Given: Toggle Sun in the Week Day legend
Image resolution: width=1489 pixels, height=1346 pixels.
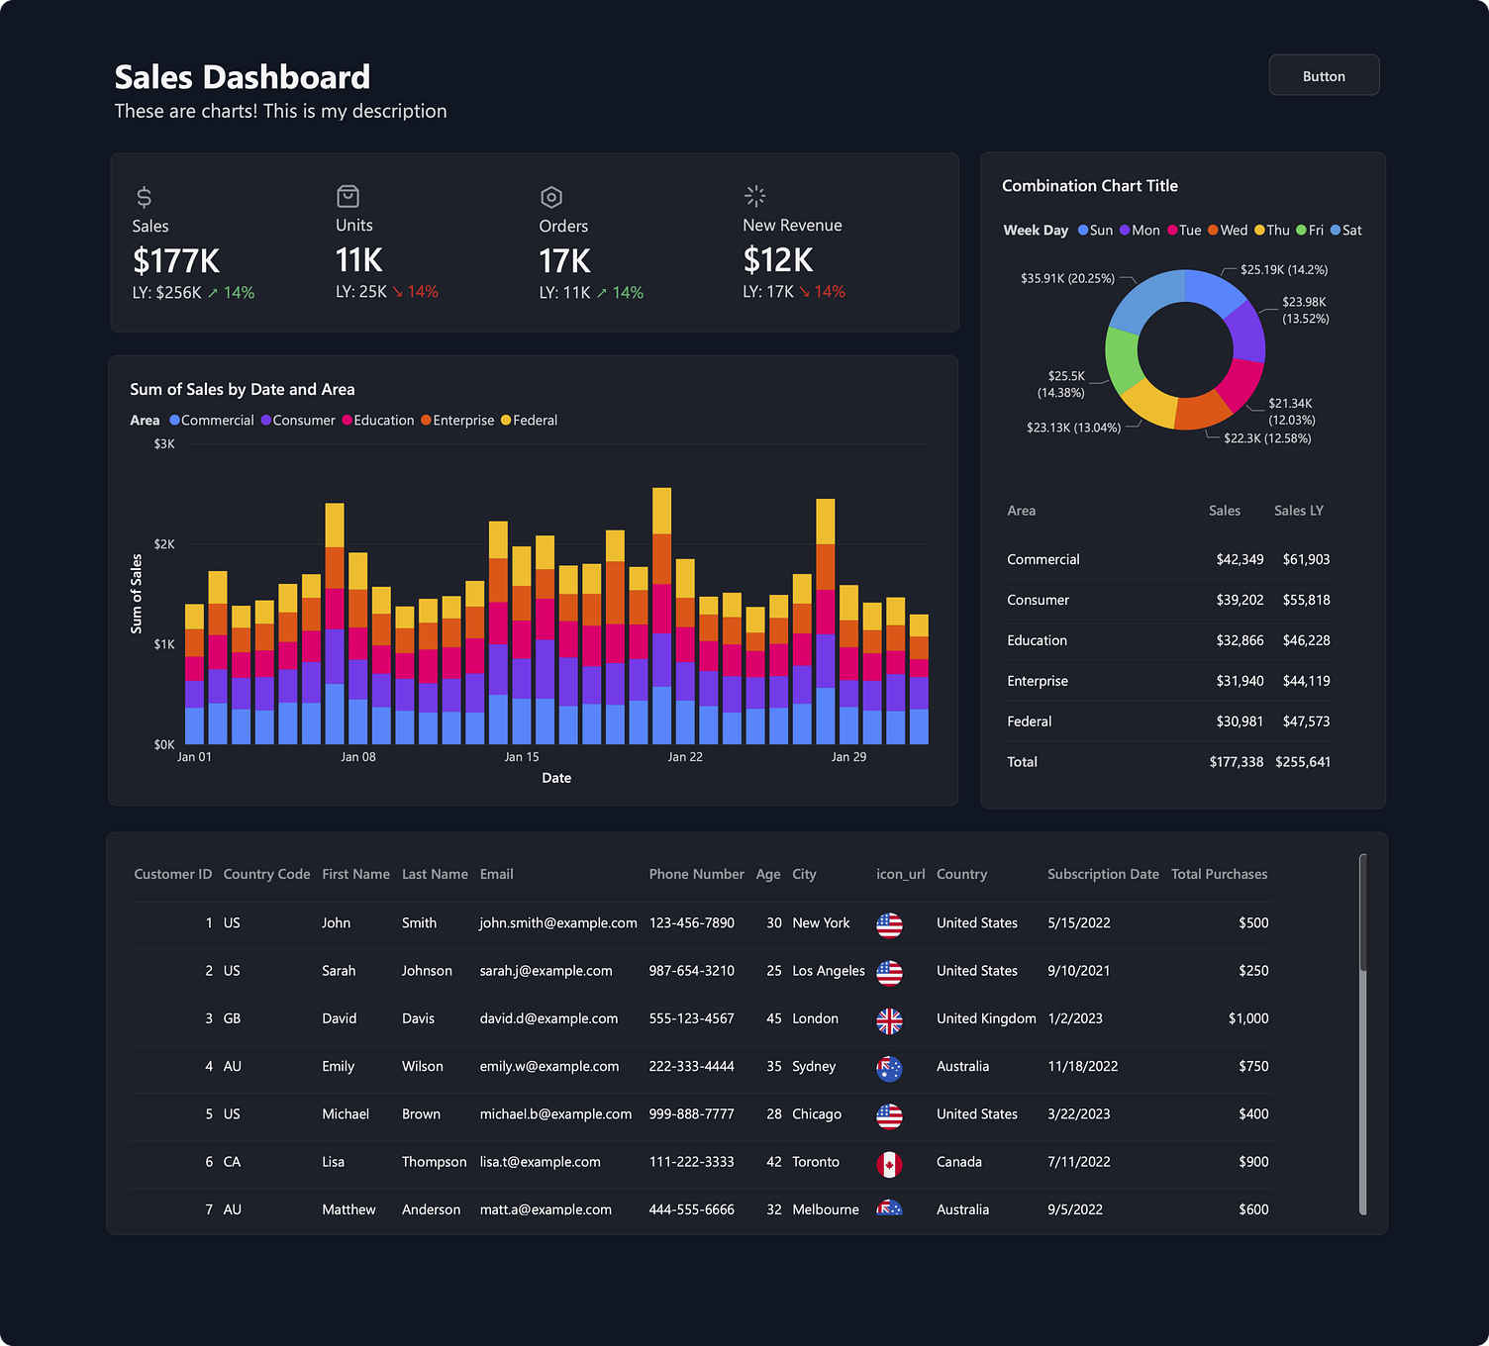Looking at the screenshot, I should (1096, 230).
